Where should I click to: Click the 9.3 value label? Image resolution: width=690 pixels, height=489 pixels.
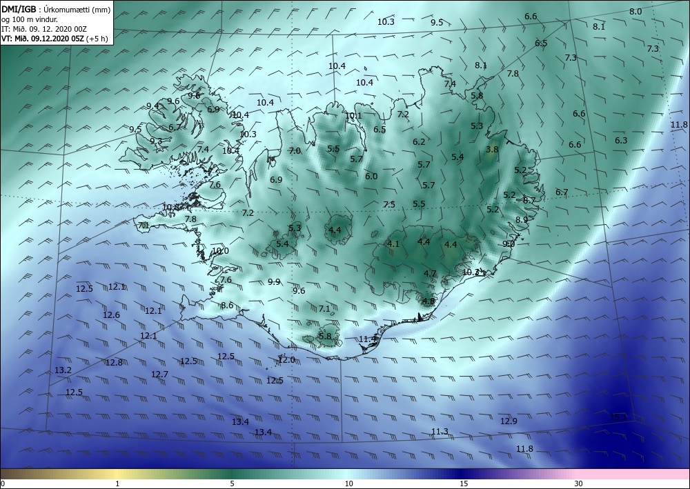(156, 141)
